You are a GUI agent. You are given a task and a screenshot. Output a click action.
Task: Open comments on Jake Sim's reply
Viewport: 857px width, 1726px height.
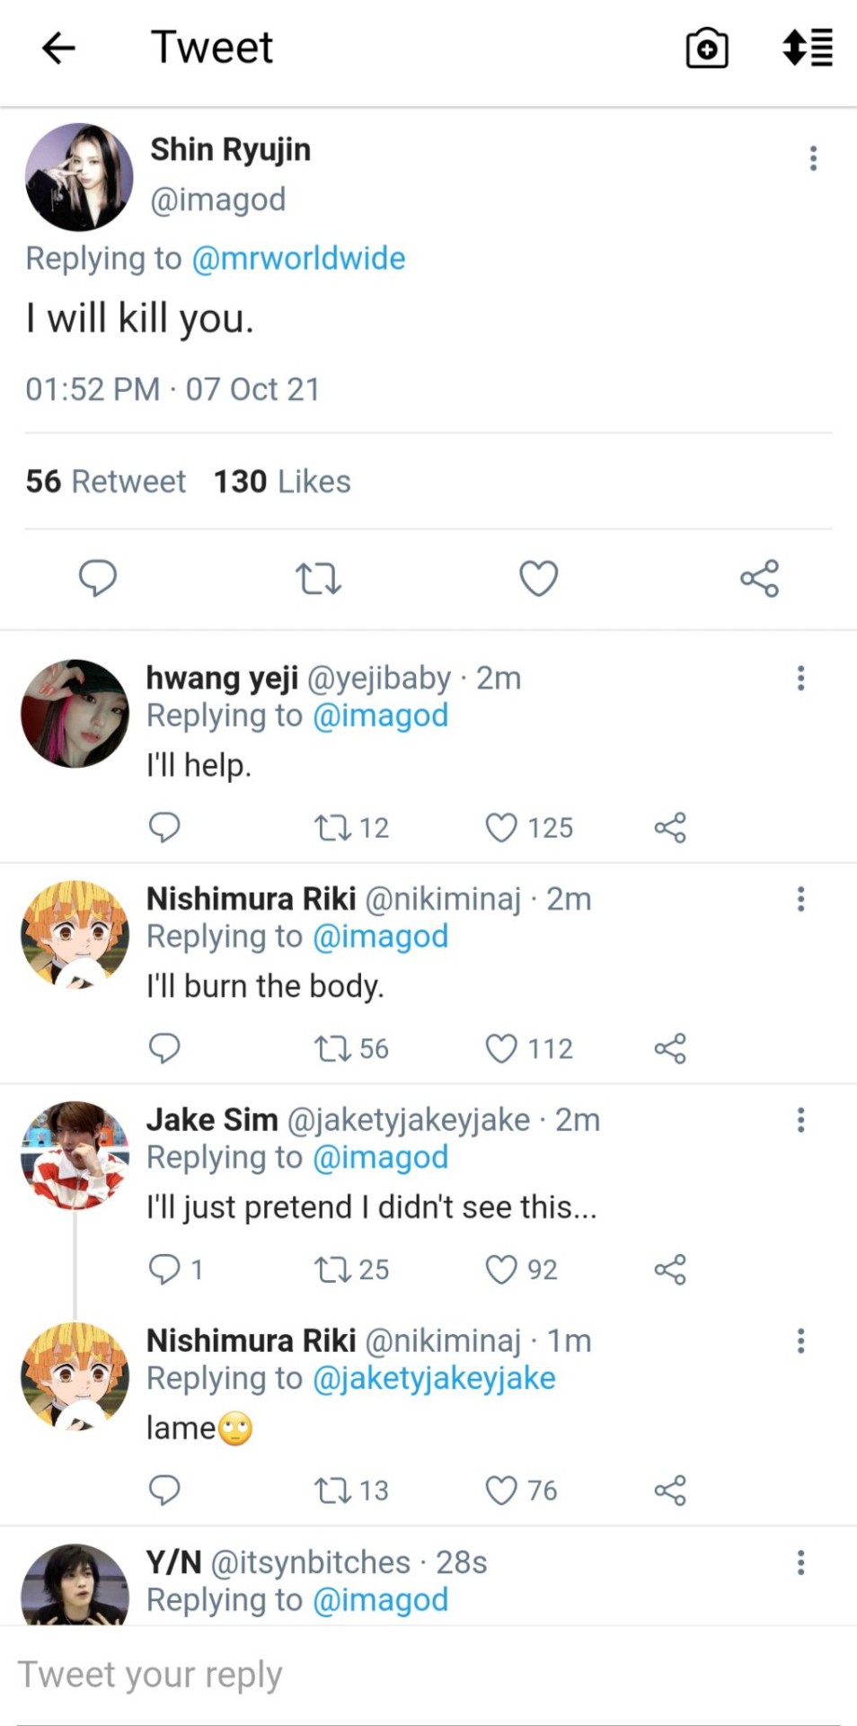click(x=165, y=1269)
